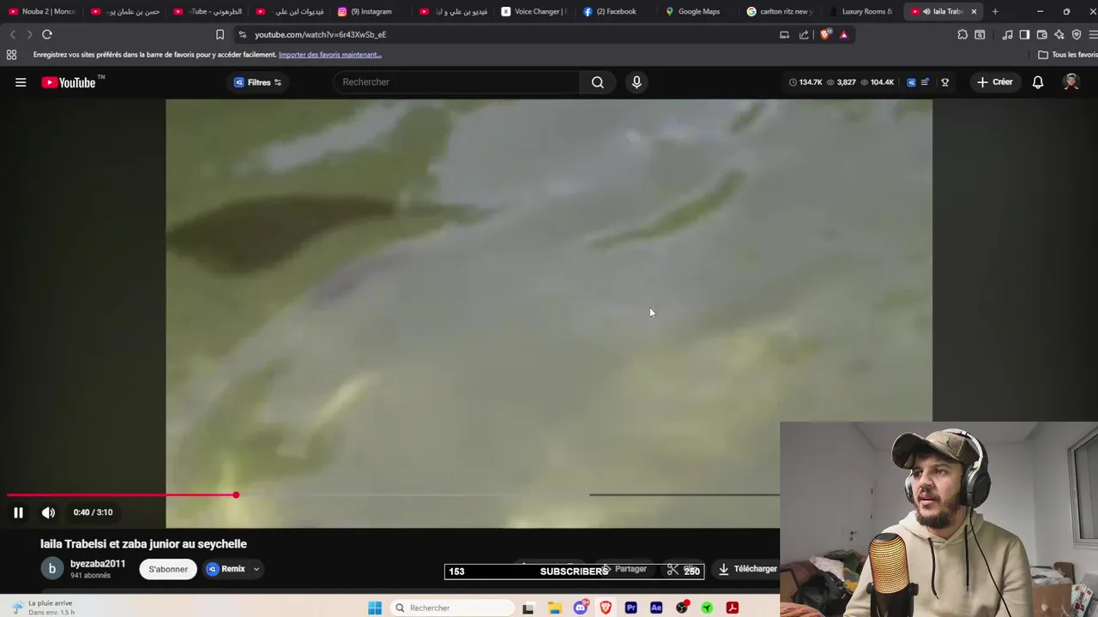Bookmark this page icon
Image resolution: width=1098 pixels, height=617 pixels.
[x=220, y=34]
